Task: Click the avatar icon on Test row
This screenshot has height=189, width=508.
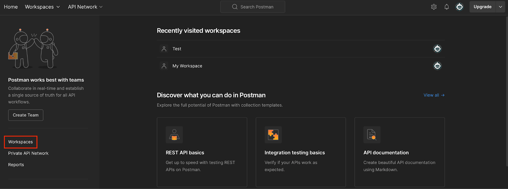Action: pos(437,49)
